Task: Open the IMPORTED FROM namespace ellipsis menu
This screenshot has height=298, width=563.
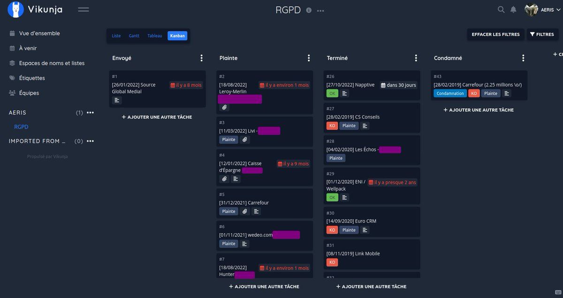Action: 90,141
